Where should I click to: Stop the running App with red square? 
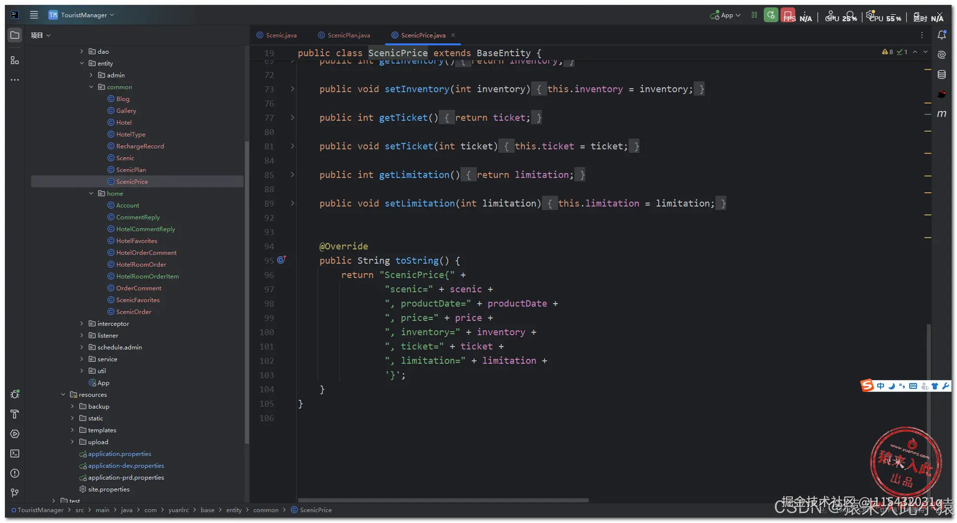[788, 15]
